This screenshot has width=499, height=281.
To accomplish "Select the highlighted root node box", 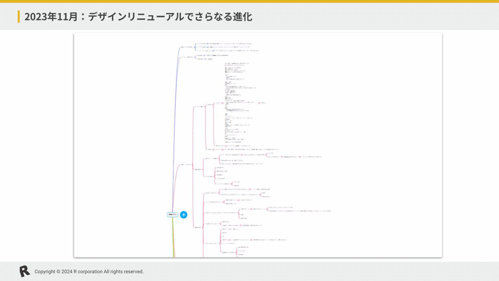I will (x=172, y=215).
